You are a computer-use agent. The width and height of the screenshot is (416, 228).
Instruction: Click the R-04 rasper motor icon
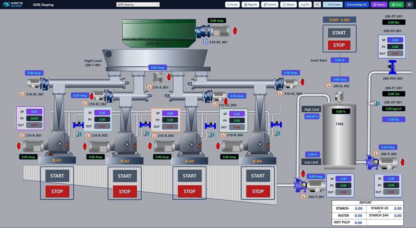coord(232,146)
